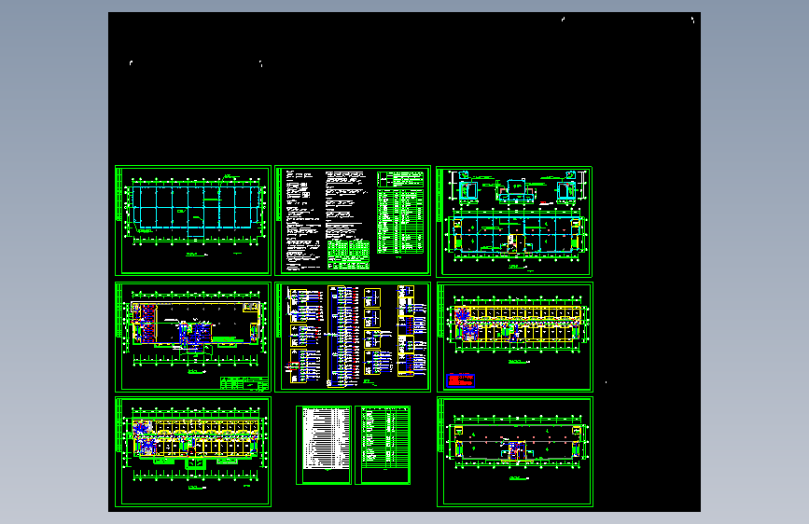Image resolution: width=809 pixels, height=524 pixels.
Task: Click the large green symbol table in the notes sheet
Action: (400, 221)
